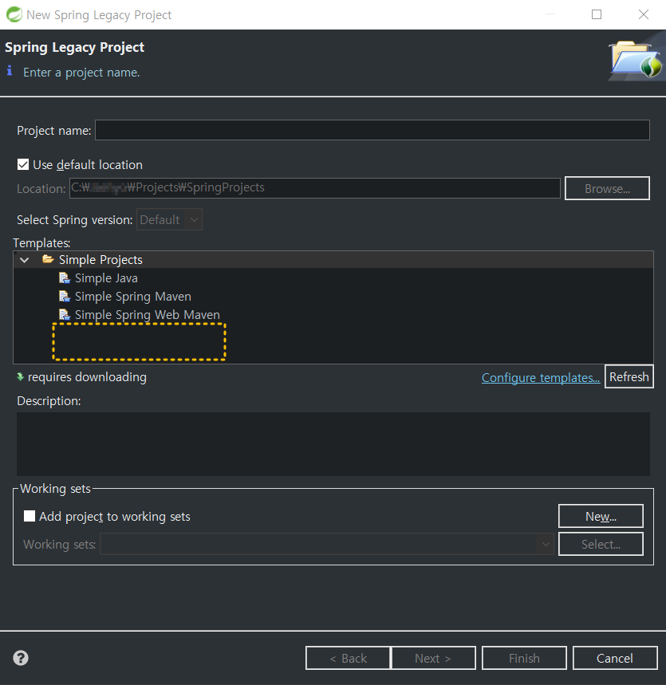Image resolution: width=666 pixels, height=685 pixels.
Task: Refresh the templates list
Action: 629,376
